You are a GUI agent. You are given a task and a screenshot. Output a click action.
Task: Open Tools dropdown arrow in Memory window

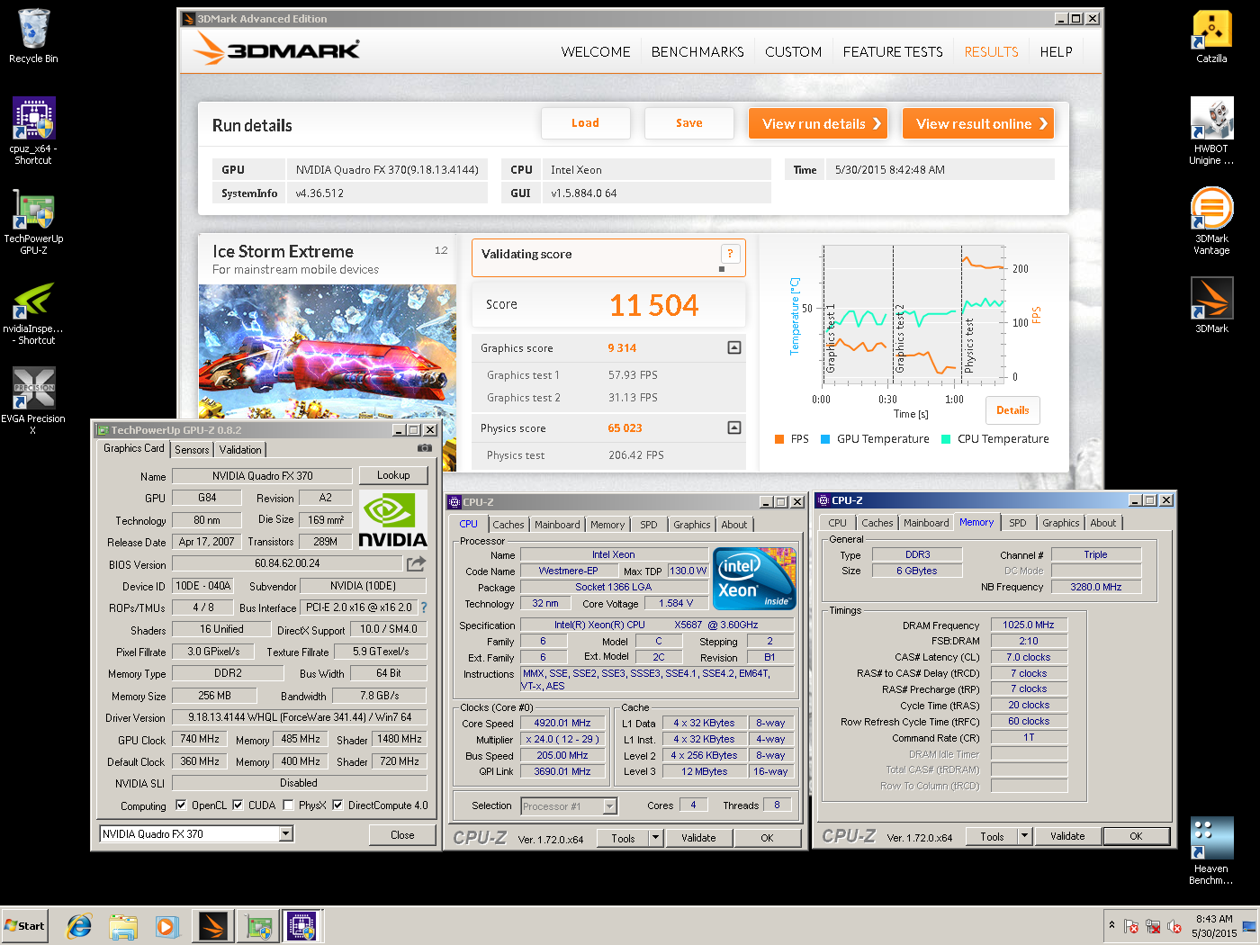(x=1024, y=836)
